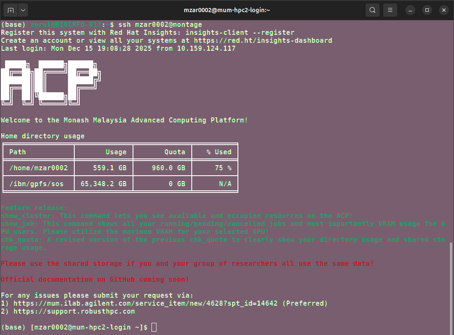Click the /home/mzar0002 path cell
Viewport: 454px width, 335px height.
(x=38, y=168)
